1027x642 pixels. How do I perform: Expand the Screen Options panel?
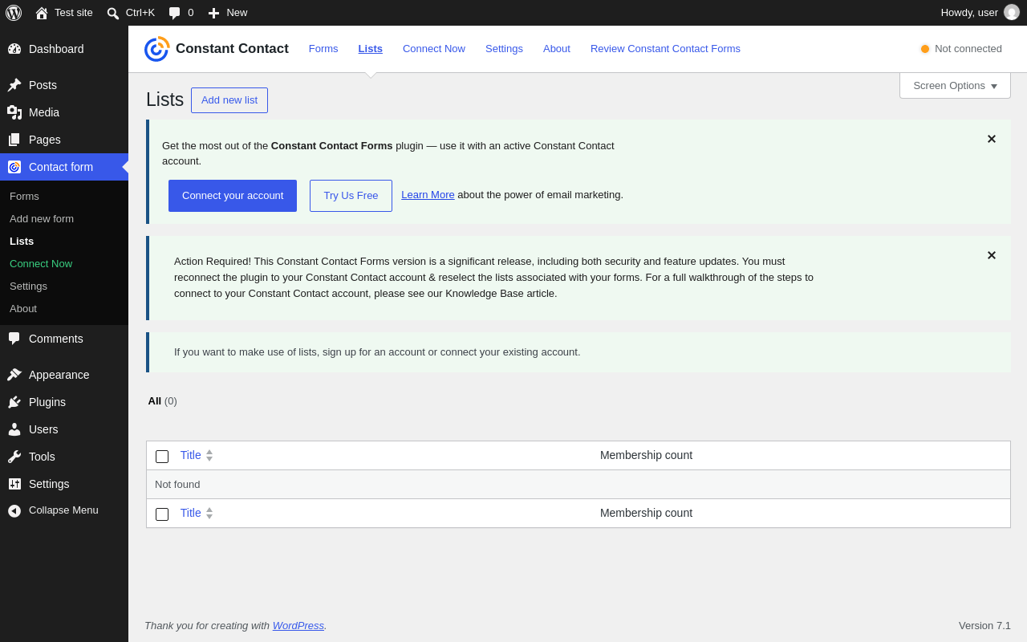[x=955, y=86]
